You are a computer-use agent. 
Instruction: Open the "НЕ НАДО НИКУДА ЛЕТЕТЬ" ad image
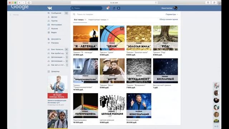[x=58, y=87]
